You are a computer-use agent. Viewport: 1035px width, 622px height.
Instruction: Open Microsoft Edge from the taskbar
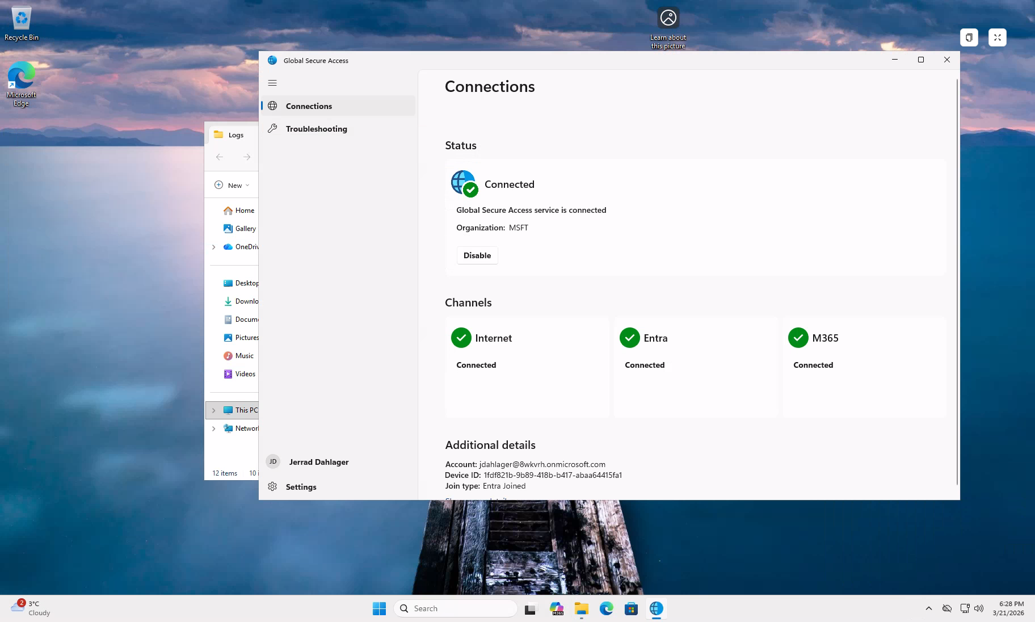[607, 608]
